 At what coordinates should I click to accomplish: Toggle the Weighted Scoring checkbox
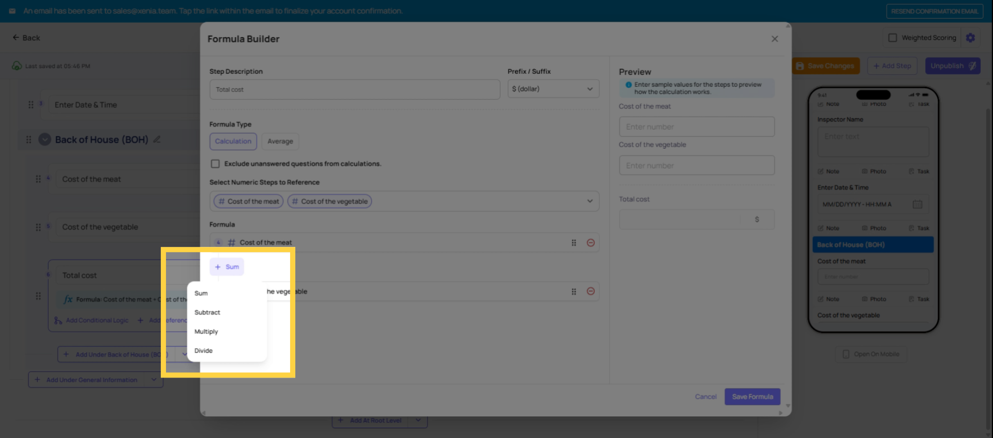[892, 38]
